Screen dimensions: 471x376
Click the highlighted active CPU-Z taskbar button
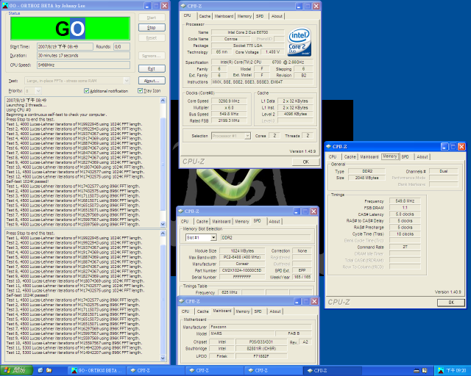point(333,371)
